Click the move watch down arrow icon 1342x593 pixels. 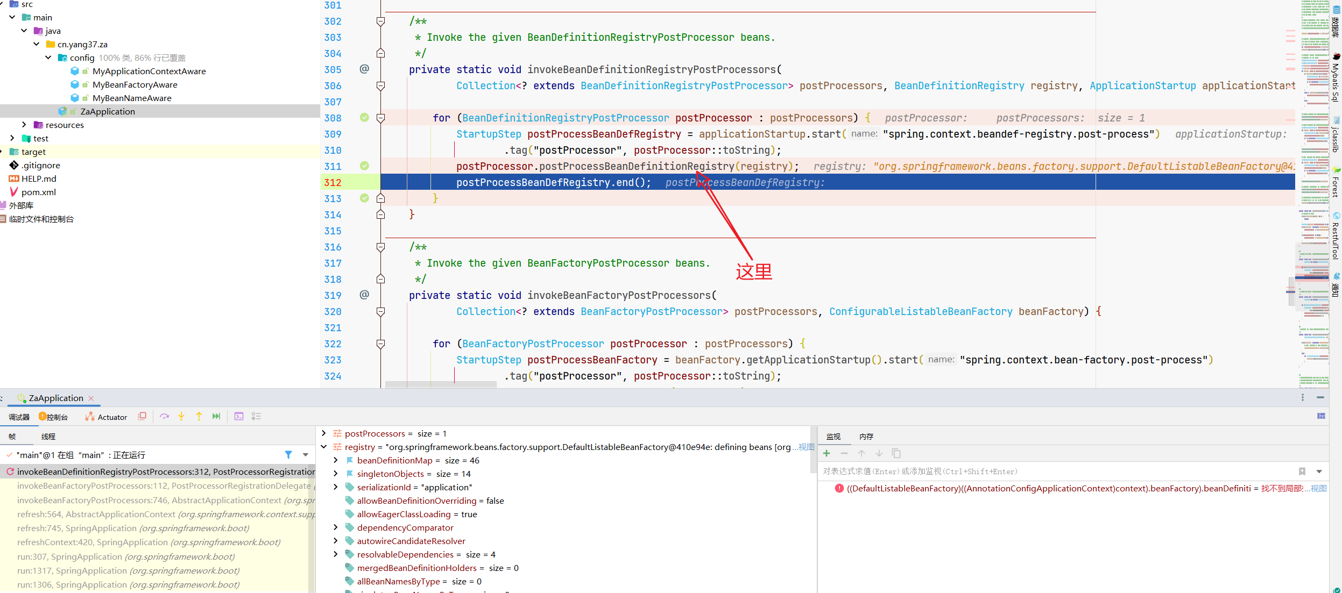(x=879, y=453)
